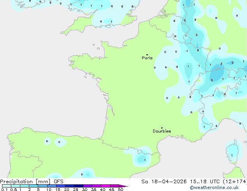The image size is (247, 191).
Task: Click the 1 mm value over Corsica
Action: tap(232, 156)
